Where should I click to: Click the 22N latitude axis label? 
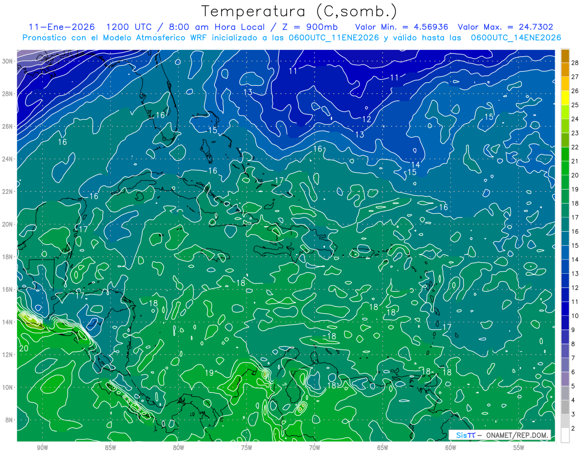point(8,191)
